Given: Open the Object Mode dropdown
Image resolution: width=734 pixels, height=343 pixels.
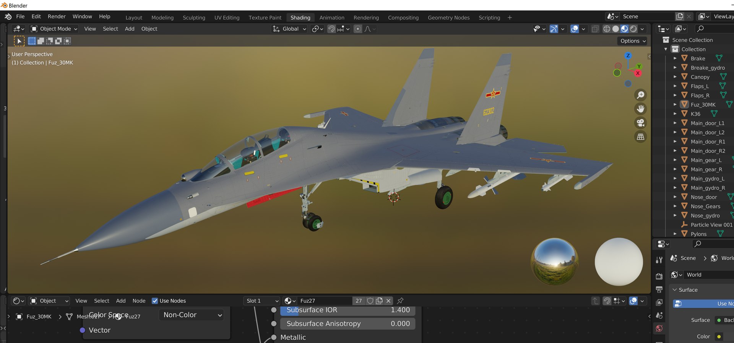Looking at the screenshot, I should [54, 29].
